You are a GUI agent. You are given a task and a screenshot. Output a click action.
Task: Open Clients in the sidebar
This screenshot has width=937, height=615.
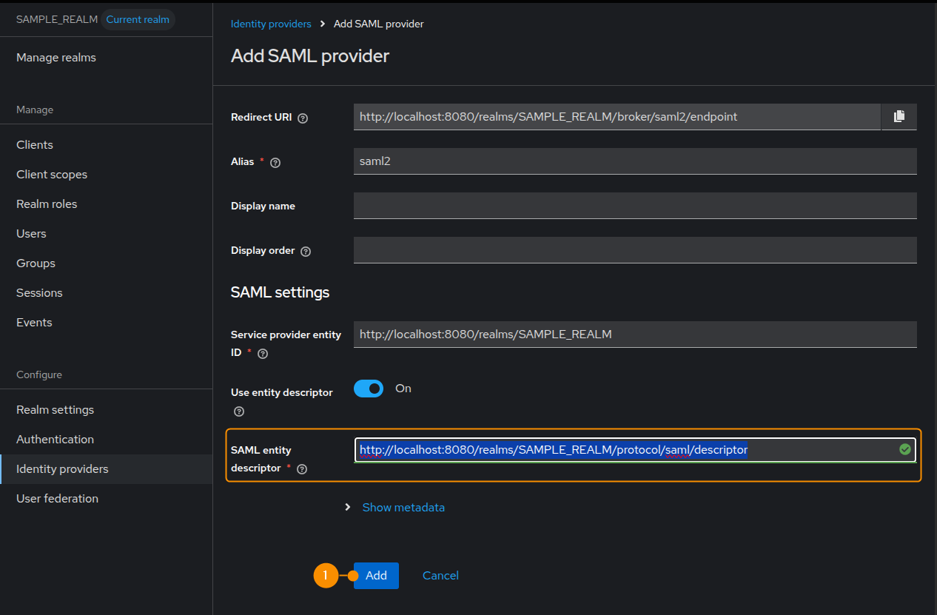coord(35,145)
